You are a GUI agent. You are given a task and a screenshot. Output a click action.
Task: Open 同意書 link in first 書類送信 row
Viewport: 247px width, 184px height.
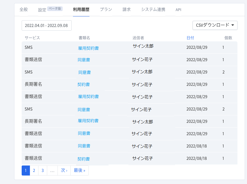pyautogui.click(x=84, y=60)
